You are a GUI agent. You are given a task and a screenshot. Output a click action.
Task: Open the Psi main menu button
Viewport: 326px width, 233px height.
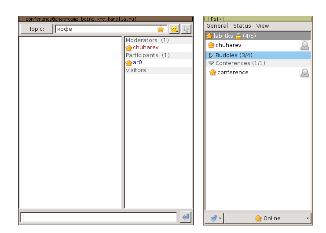[x=214, y=218]
